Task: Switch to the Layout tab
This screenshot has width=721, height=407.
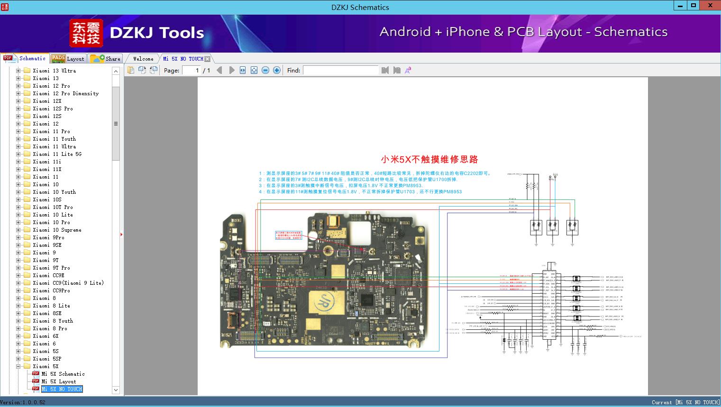Action: 68,59
